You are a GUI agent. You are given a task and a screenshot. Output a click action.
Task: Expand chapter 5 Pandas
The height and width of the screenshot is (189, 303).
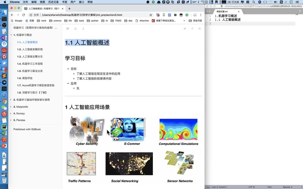[x=11, y=120]
